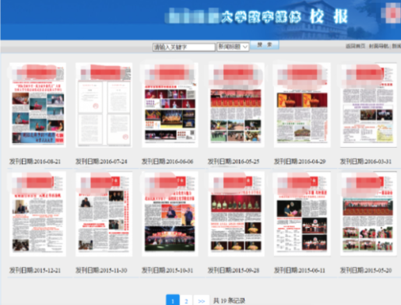The width and height of the screenshot is (401, 305).
Task: Open the 2016-03-31 newspaper cover
Action: tap(368, 105)
